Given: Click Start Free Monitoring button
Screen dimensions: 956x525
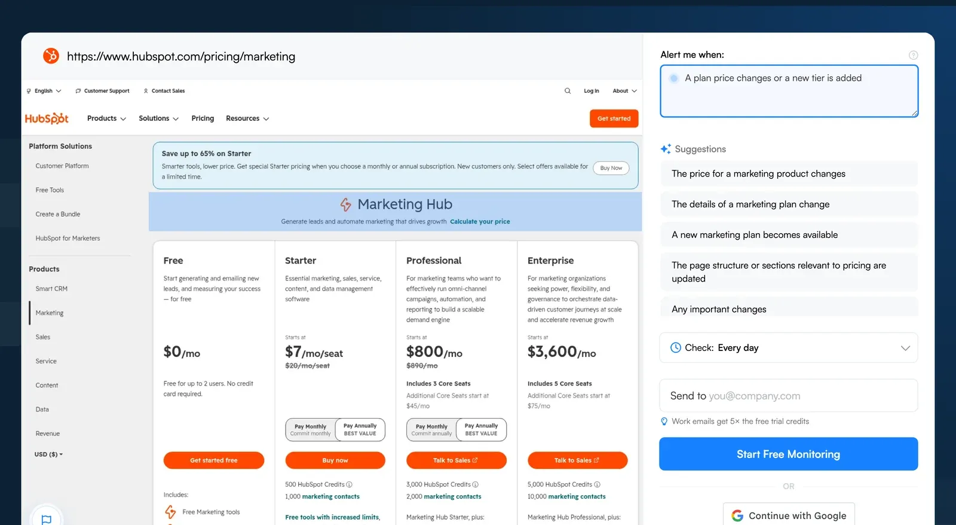Looking at the screenshot, I should (x=789, y=454).
